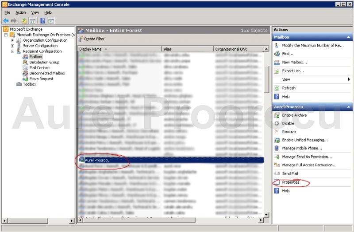Click the mailbox list vertical scrollbar thumb

tap(266, 79)
